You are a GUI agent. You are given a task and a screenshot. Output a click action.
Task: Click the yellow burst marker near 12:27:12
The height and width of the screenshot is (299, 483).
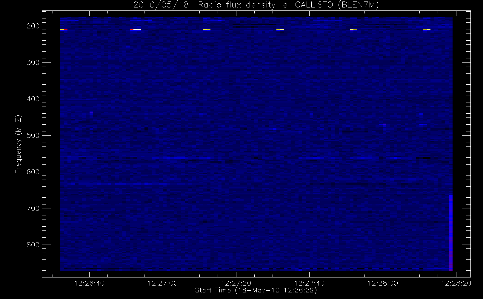(x=207, y=30)
